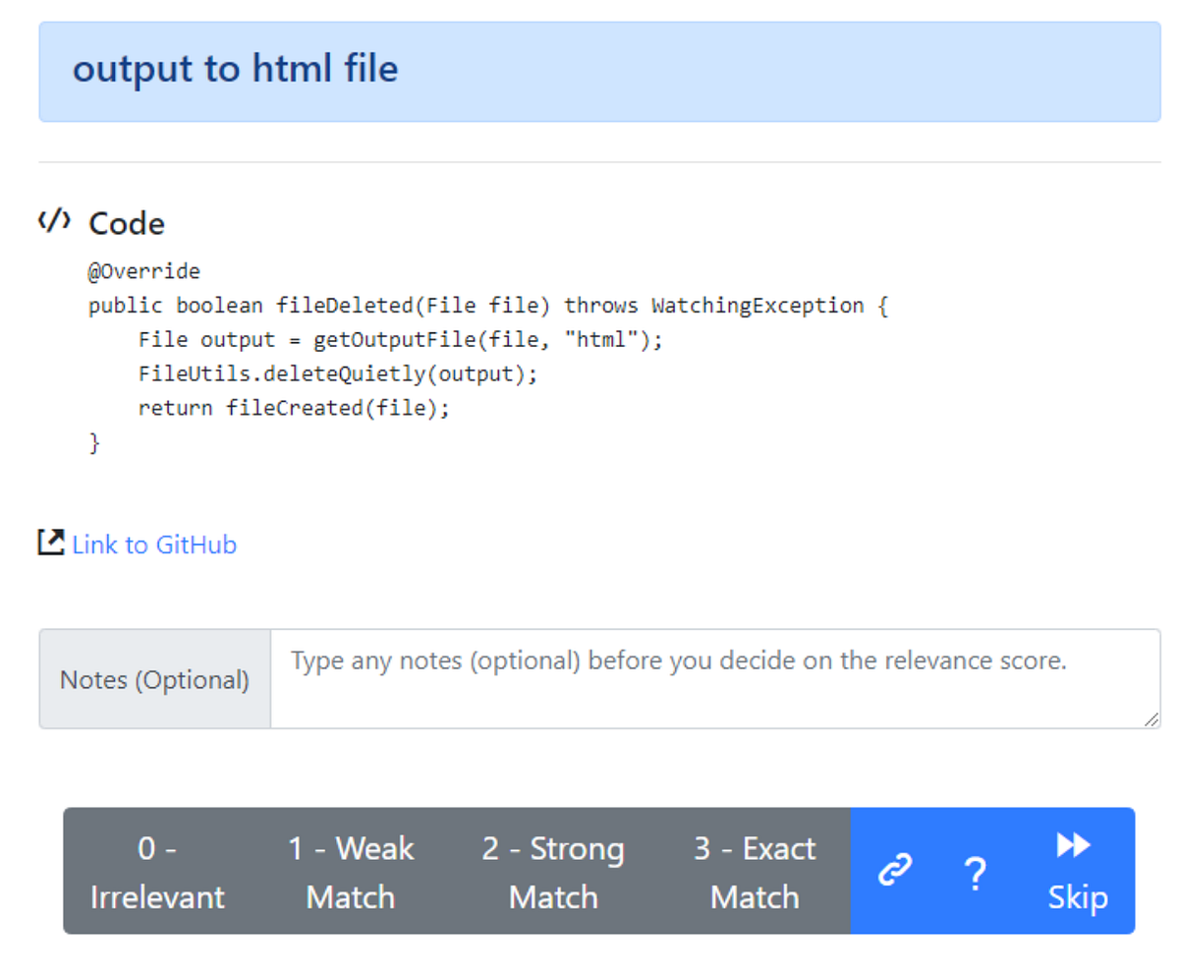
Task: Click the "Notes (Optional)" label
Action: (154, 678)
